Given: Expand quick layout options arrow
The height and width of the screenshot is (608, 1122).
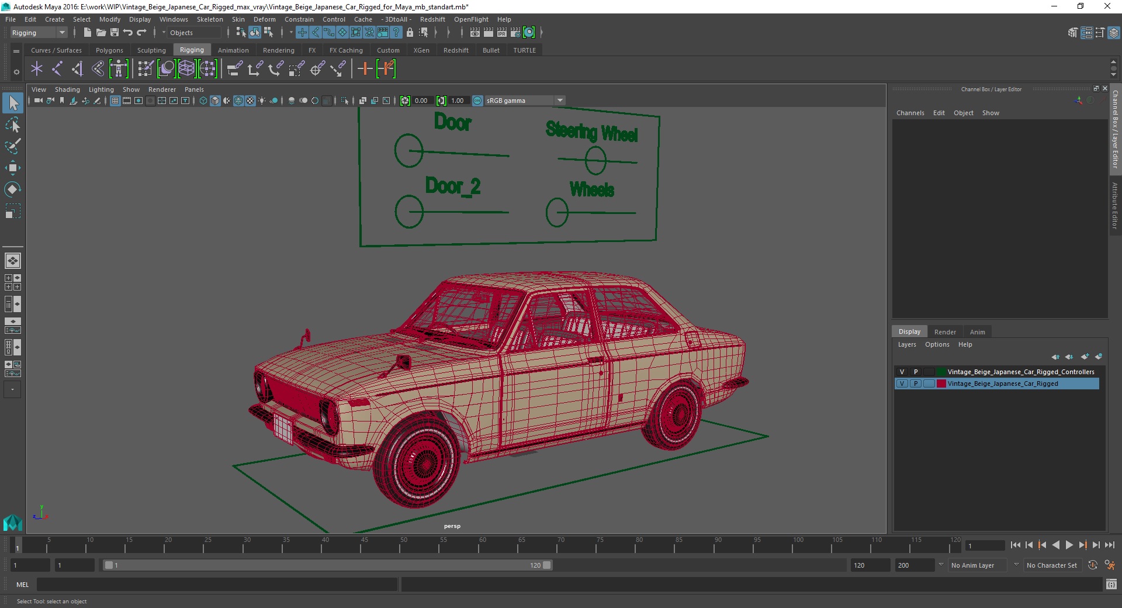Looking at the screenshot, I should [x=12, y=389].
